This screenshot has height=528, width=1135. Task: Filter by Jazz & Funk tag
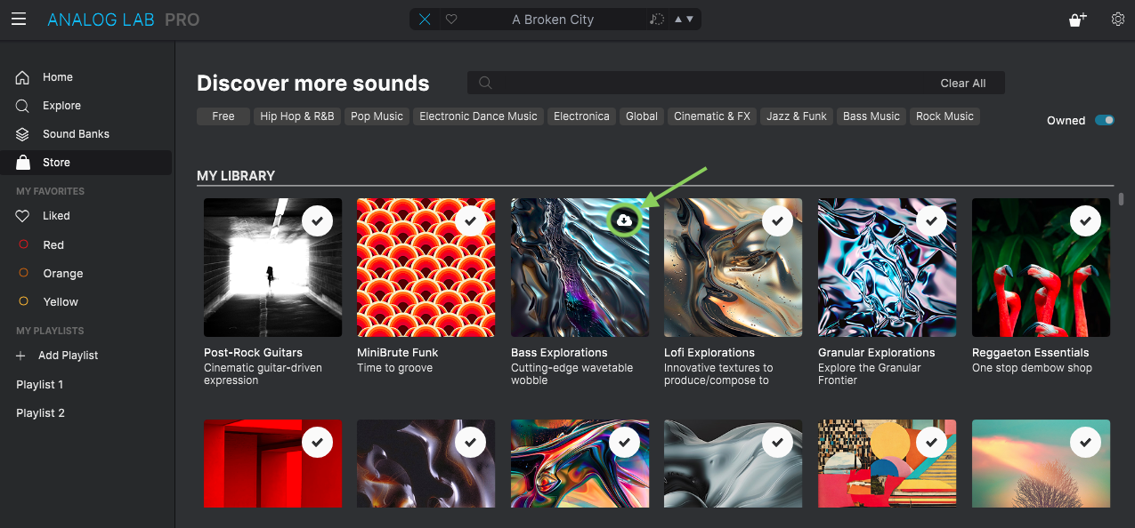pos(797,116)
